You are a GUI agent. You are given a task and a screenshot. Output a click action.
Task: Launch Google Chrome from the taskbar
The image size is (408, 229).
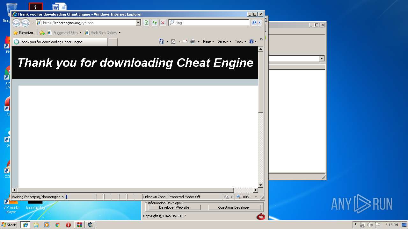pos(57,225)
